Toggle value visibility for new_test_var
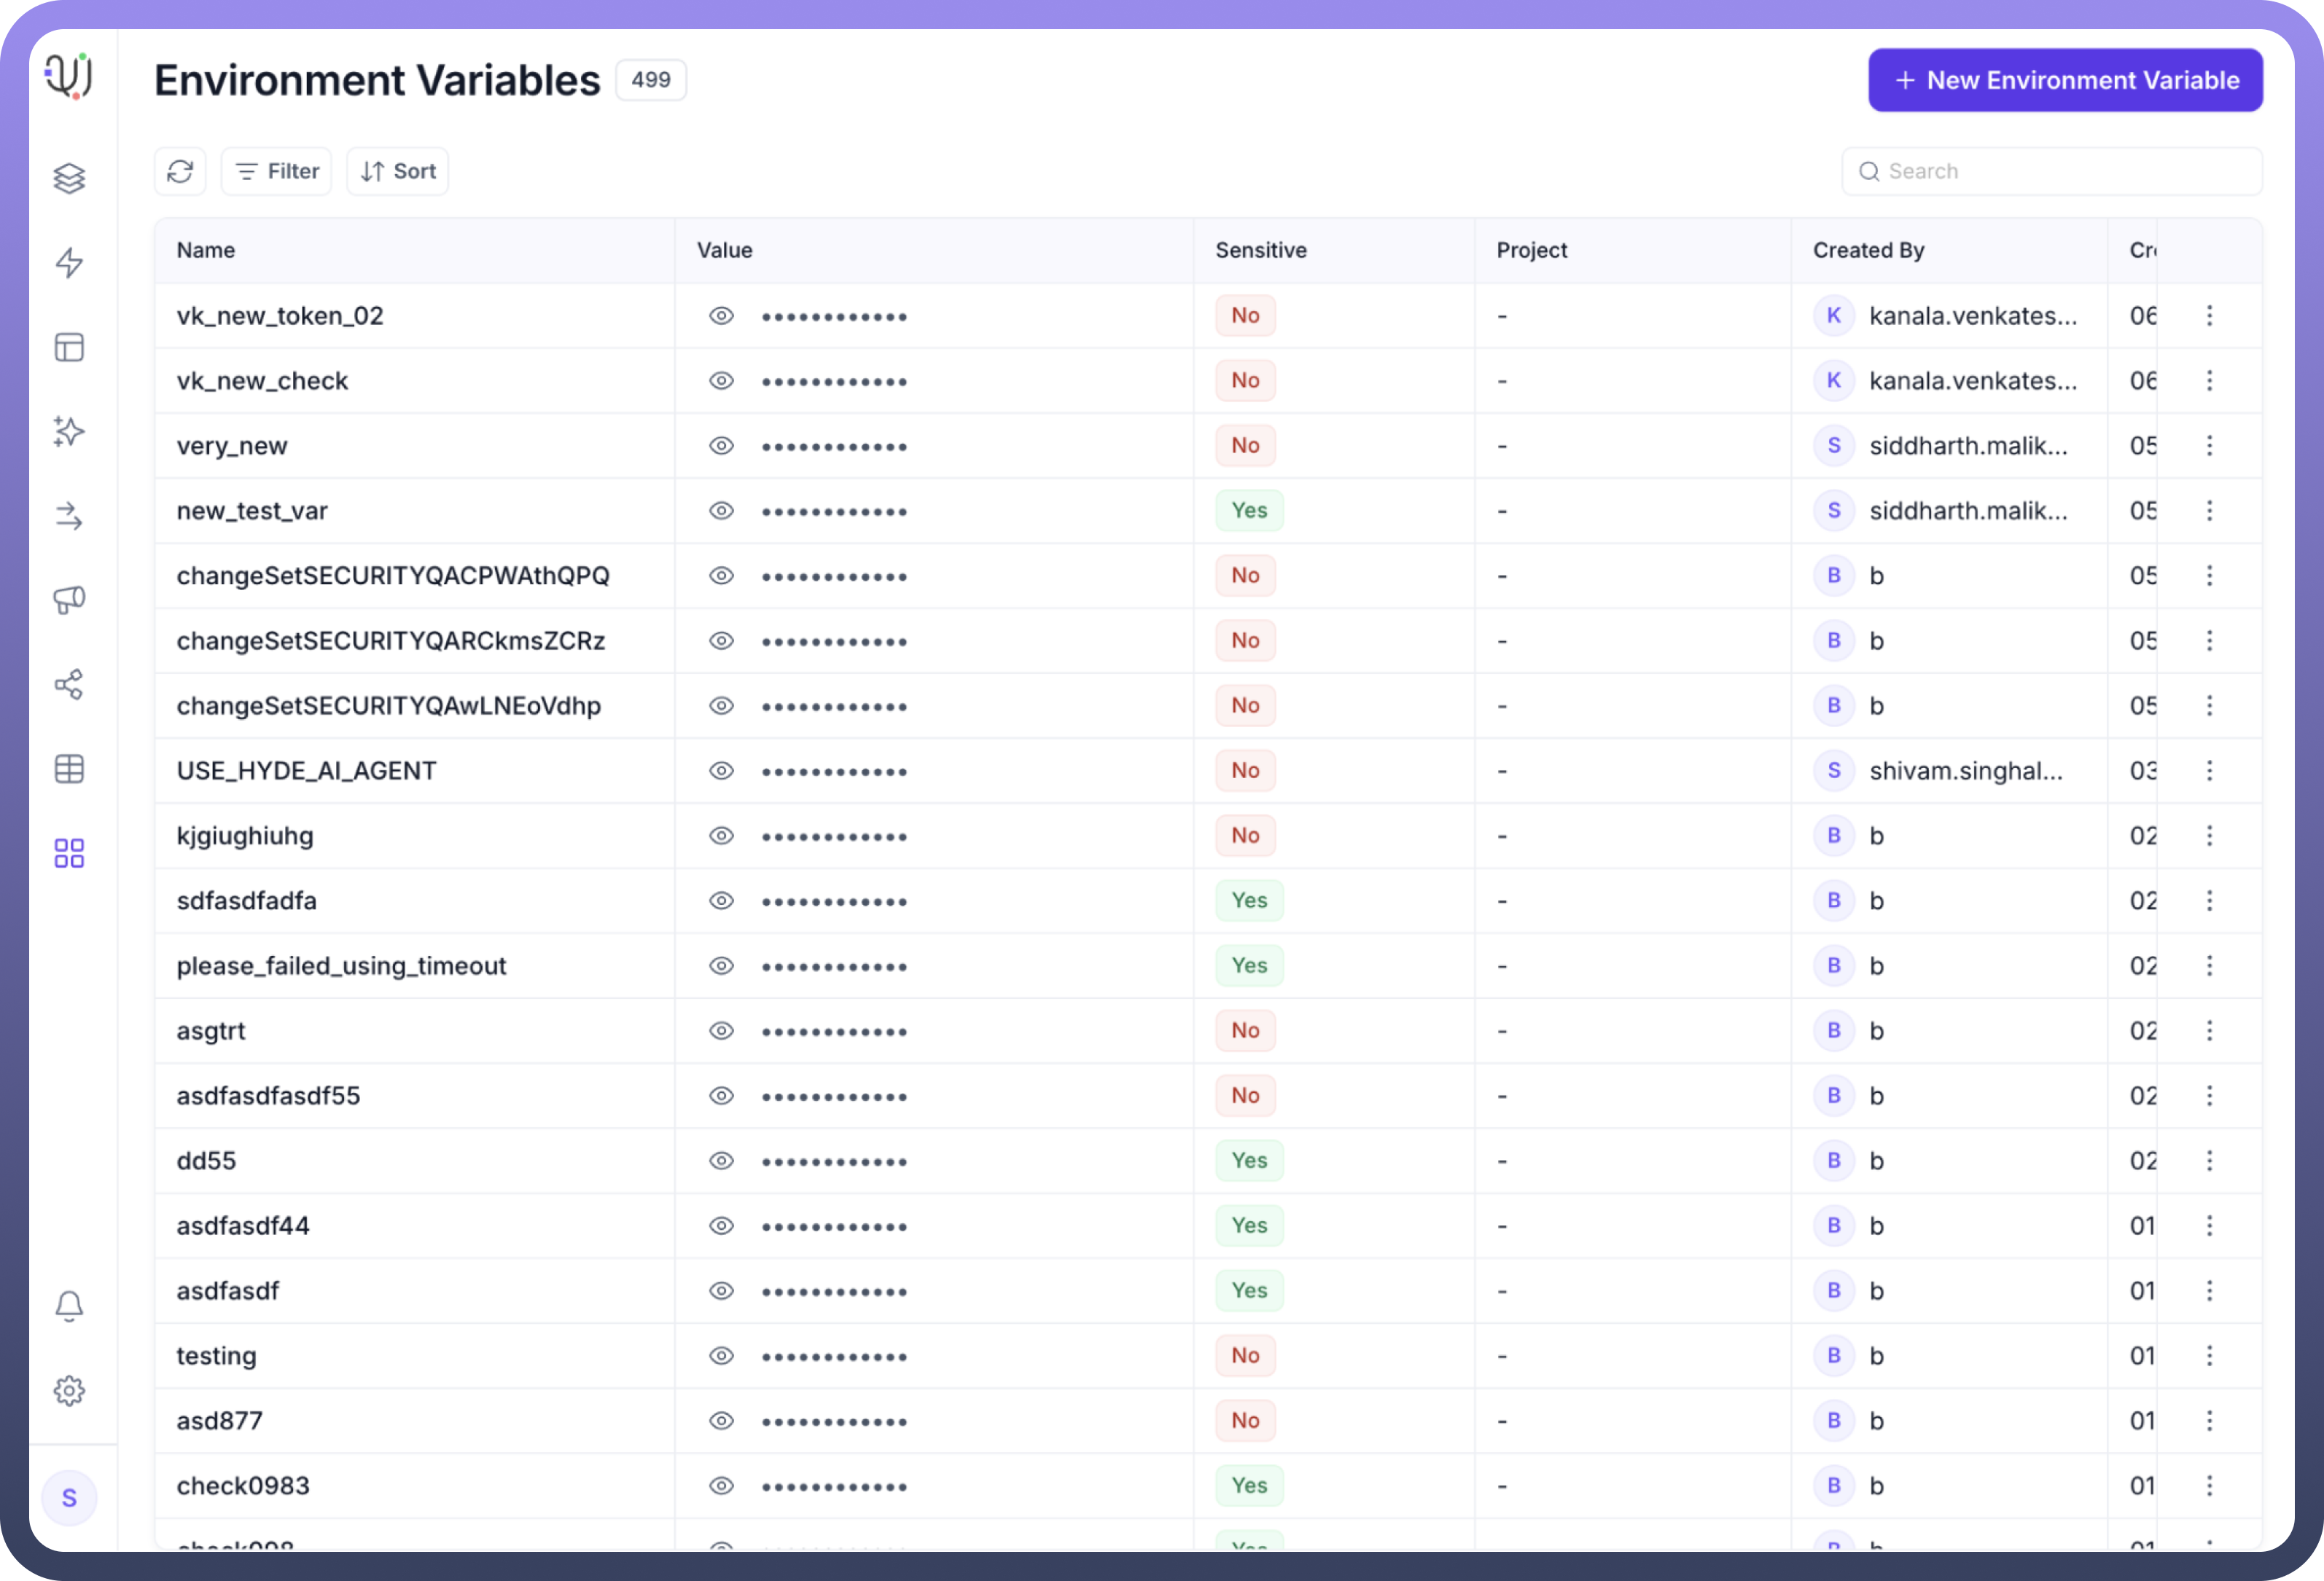 click(x=721, y=511)
